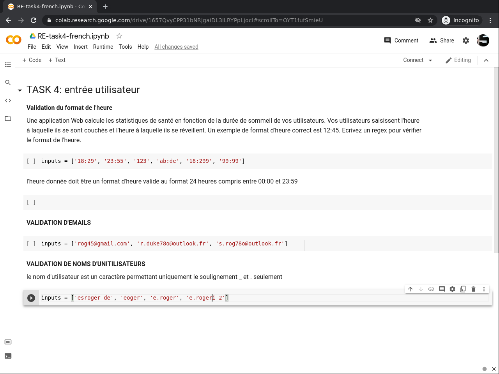Open the three-dot cell options menu

(484, 289)
